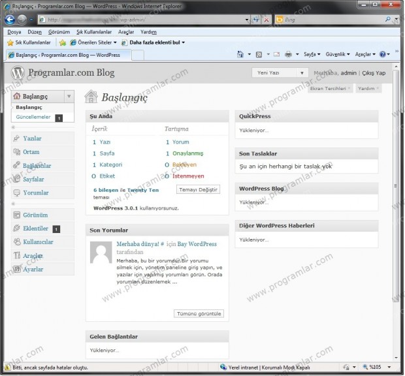The height and width of the screenshot is (376, 405).
Task: Click the Kullanıcılar users icon
Action: 17,242
